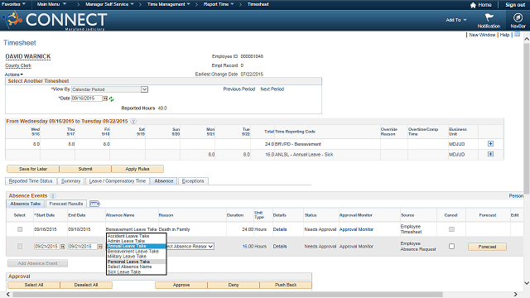Choose Admin Leave Take from list

tap(136, 241)
